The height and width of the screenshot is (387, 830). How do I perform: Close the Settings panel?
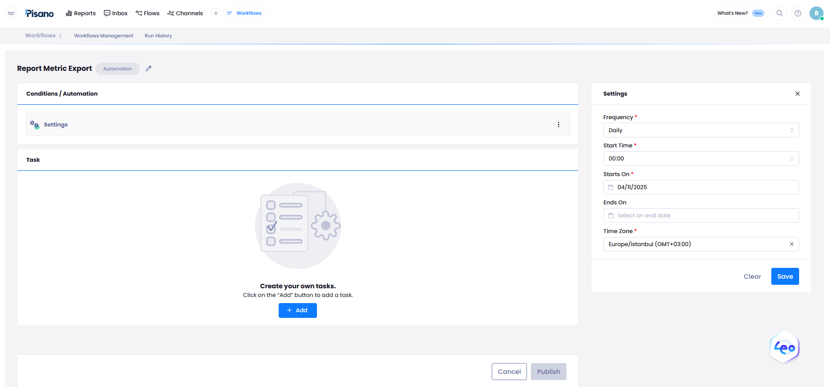coord(797,93)
